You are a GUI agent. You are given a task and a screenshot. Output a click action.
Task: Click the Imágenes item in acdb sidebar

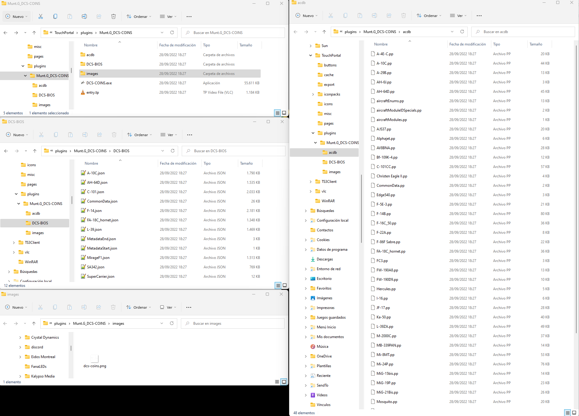(x=324, y=298)
